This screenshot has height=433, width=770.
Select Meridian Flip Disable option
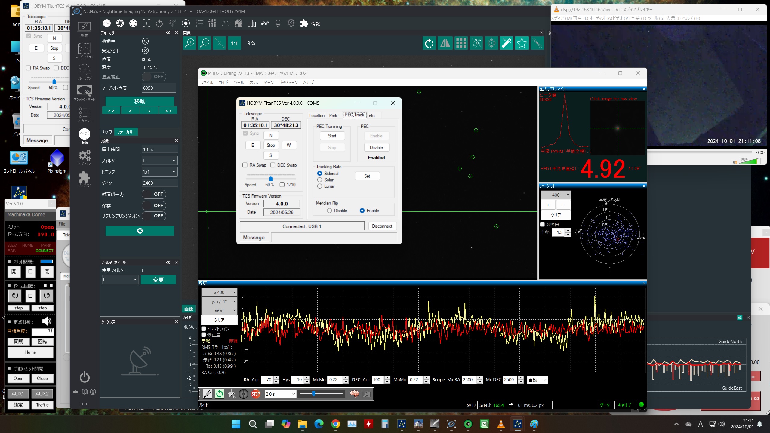pyautogui.click(x=329, y=211)
